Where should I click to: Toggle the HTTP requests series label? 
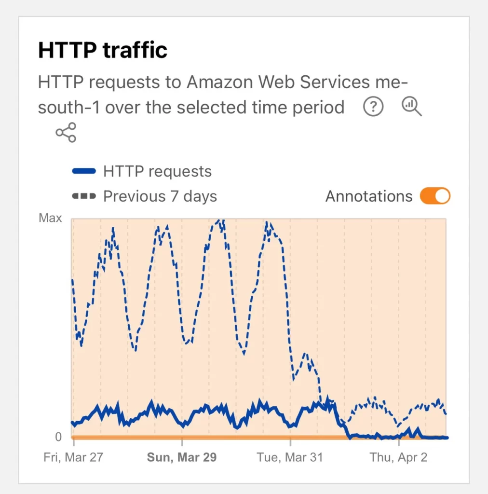pos(157,171)
